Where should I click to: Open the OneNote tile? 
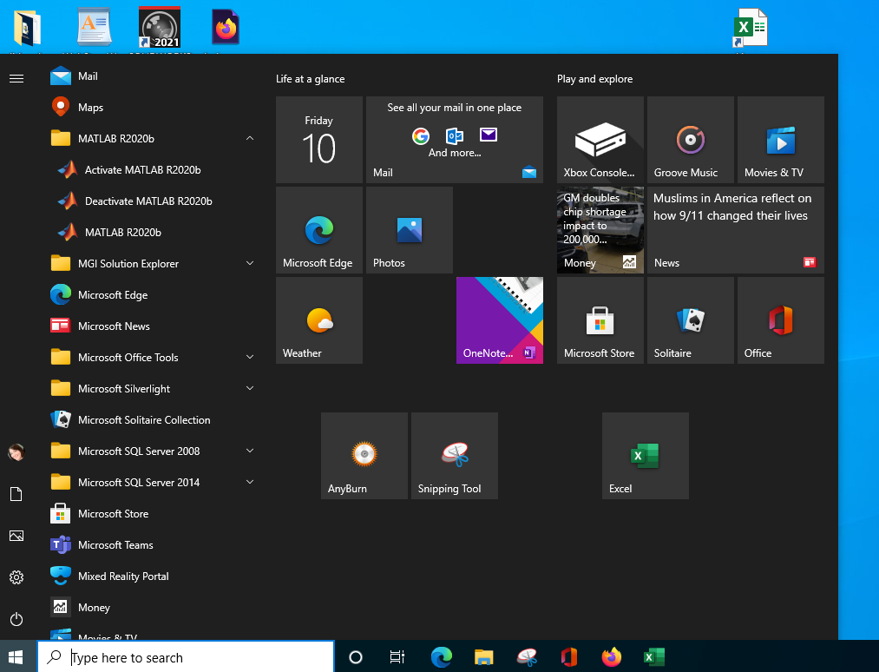pyautogui.click(x=500, y=320)
